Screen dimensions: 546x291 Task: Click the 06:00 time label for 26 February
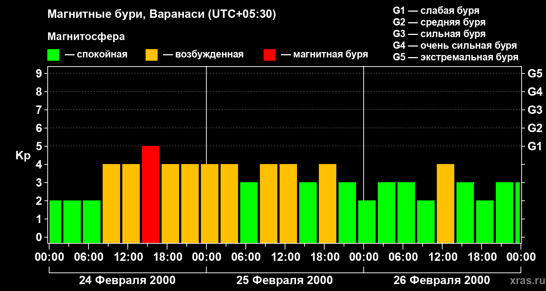(x=403, y=257)
